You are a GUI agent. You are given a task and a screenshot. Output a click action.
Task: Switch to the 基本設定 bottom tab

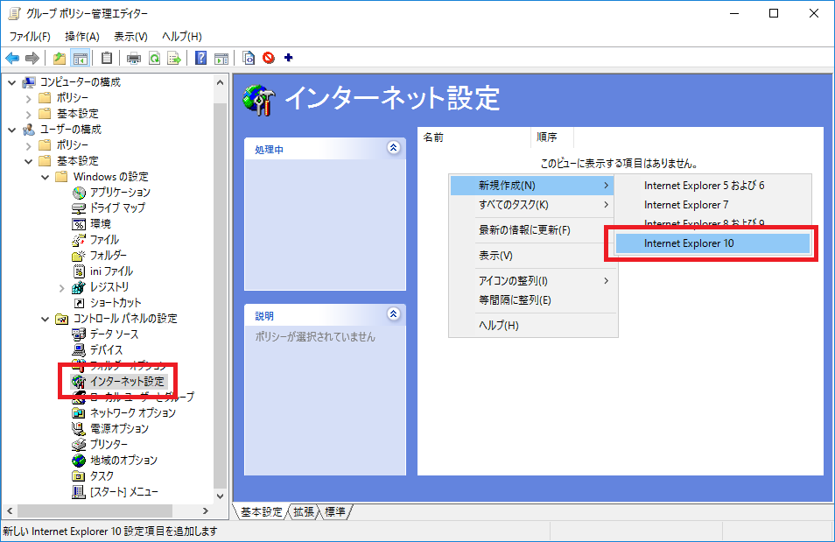click(262, 511)
